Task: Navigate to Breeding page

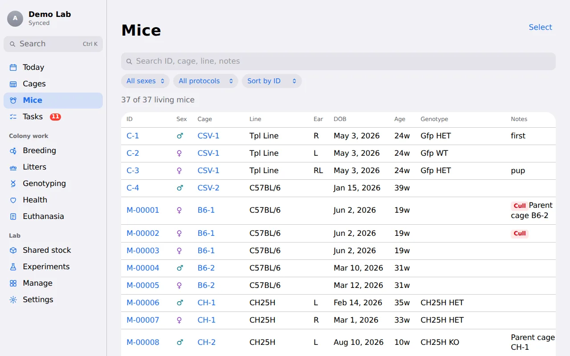Action: click(53, 150)
